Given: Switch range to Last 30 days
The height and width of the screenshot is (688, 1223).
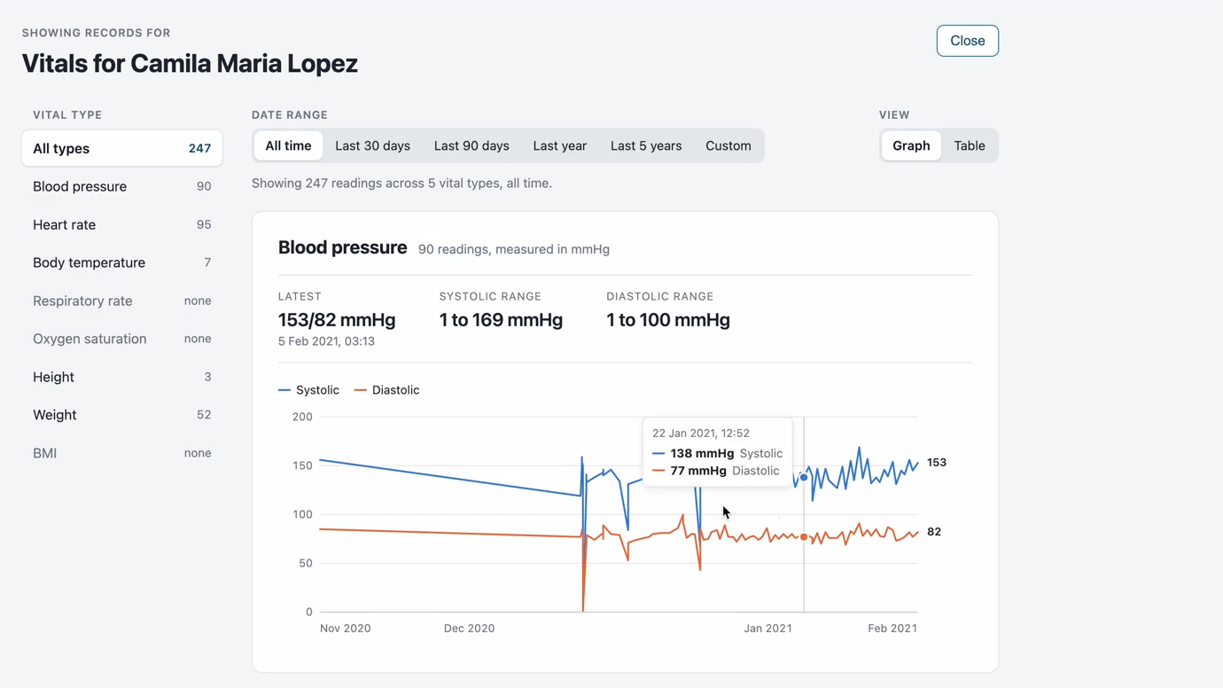Looking at the screenshot, I should [x=372, y=145].
